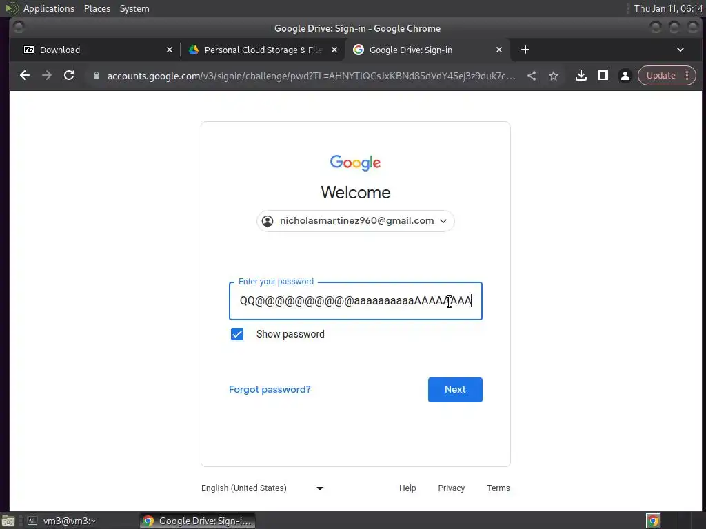Open the Terms link in footer

tap(498, 488)
